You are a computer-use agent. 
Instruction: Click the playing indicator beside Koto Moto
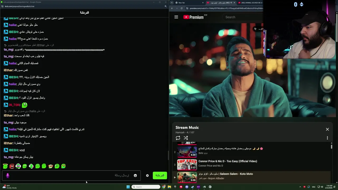tap(175, 177)
